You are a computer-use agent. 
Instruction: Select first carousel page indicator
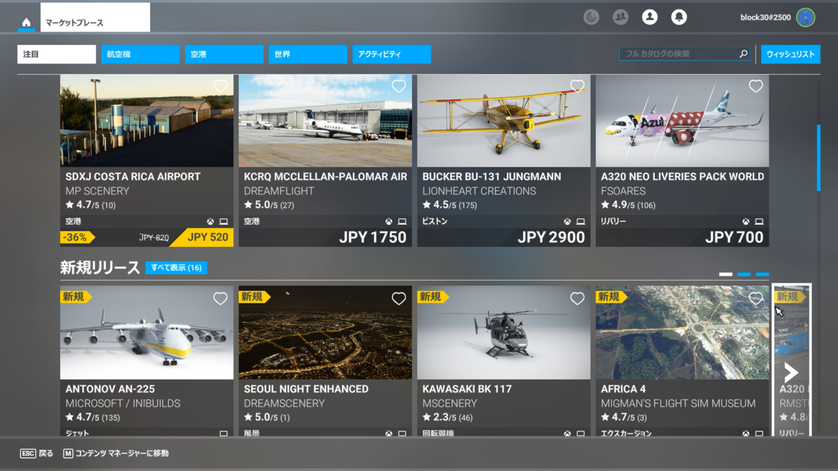click(726, 274)
